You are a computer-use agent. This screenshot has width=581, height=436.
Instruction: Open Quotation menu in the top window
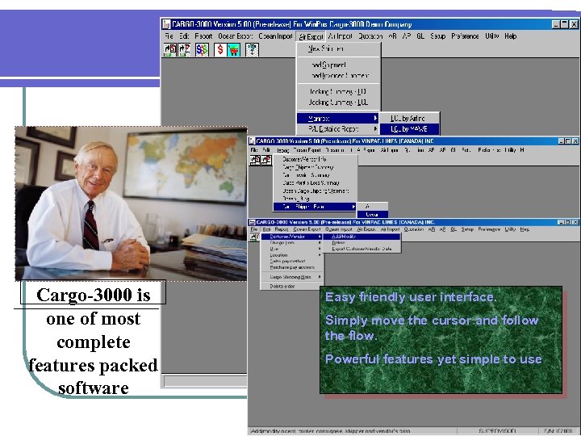[x=370, y=36]
